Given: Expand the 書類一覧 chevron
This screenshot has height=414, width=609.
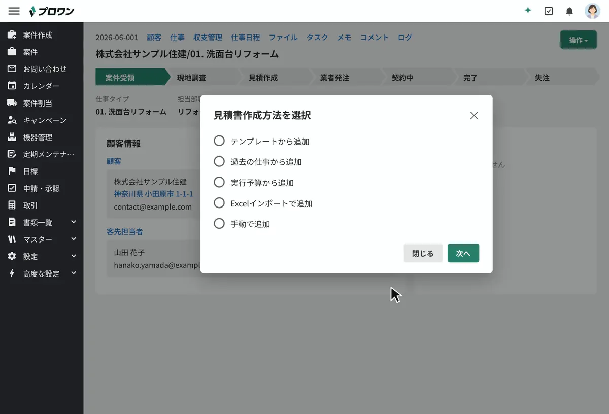Looking at the screenshot, I should click(x=74, y=222).
